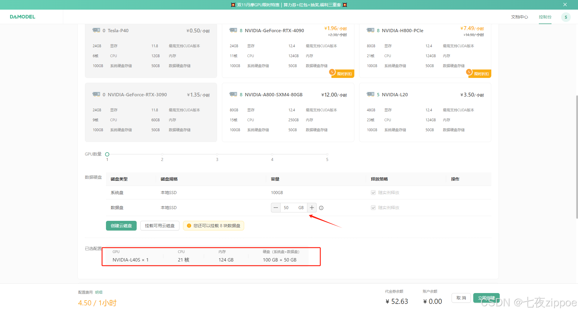This screenshot has width=578, height=312.
Task: Click the ¥ 0.00 account balance
Action: tap(433, 301)
